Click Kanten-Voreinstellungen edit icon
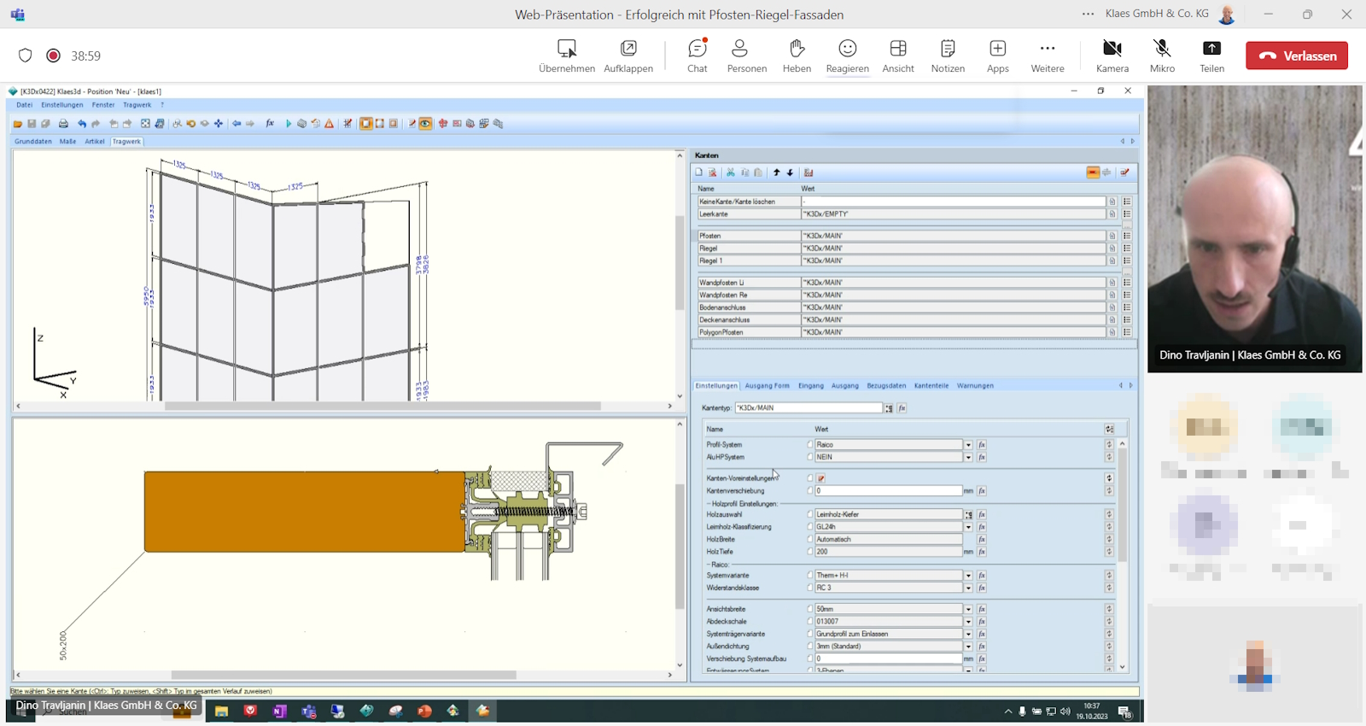The width and height of the screenshot is (1366, 726). point(821,478)
